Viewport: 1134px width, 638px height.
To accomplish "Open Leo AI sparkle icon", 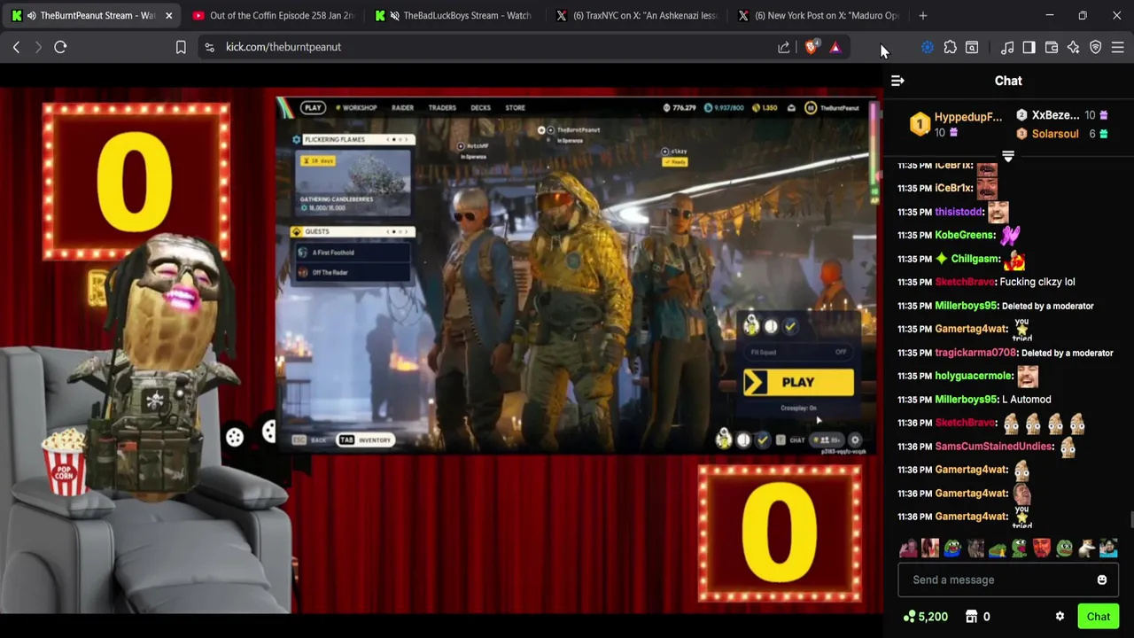I will (1073, 47).
